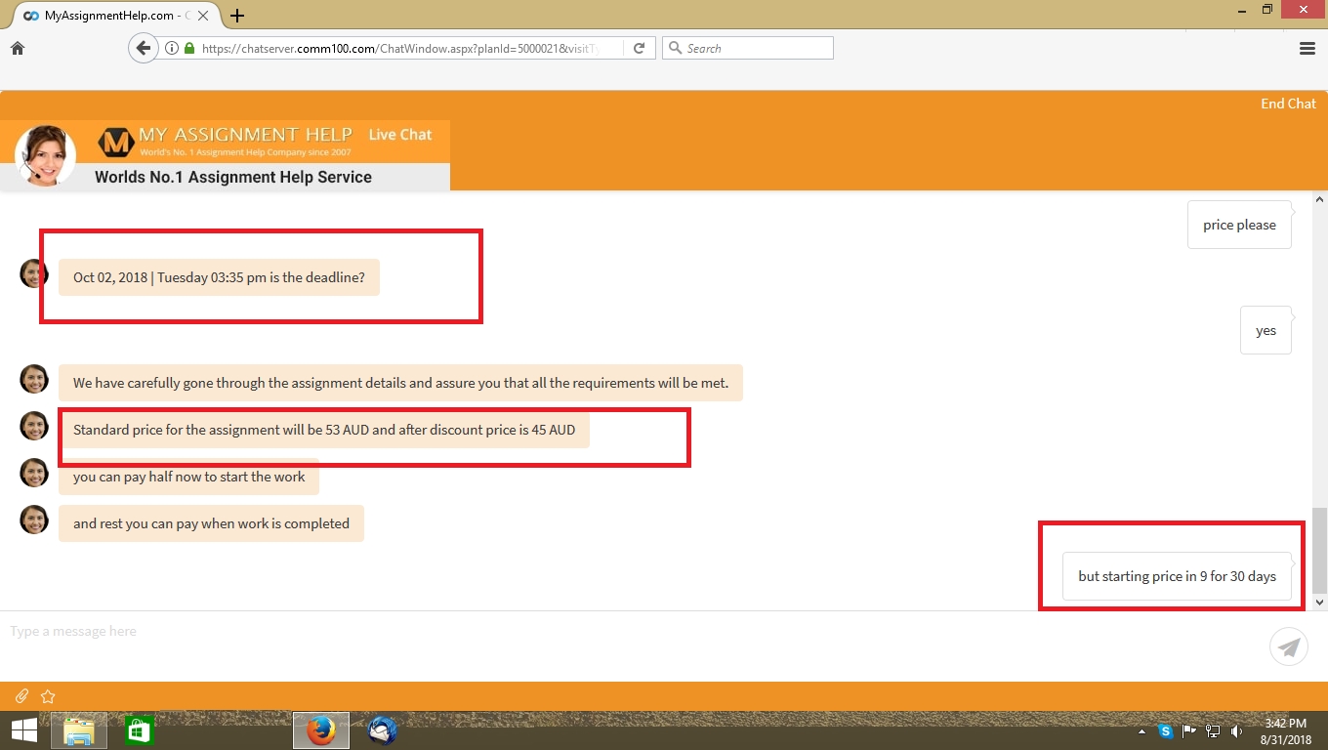Click the network tray icon

point(1213,730)
